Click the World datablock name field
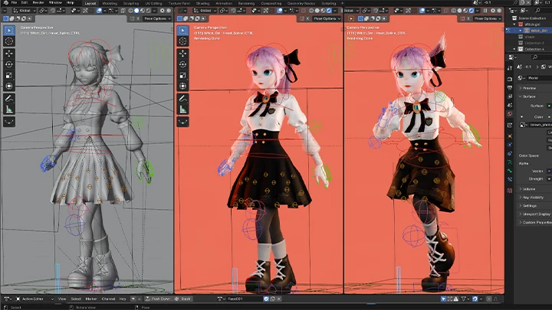 (x=539, y=78)
